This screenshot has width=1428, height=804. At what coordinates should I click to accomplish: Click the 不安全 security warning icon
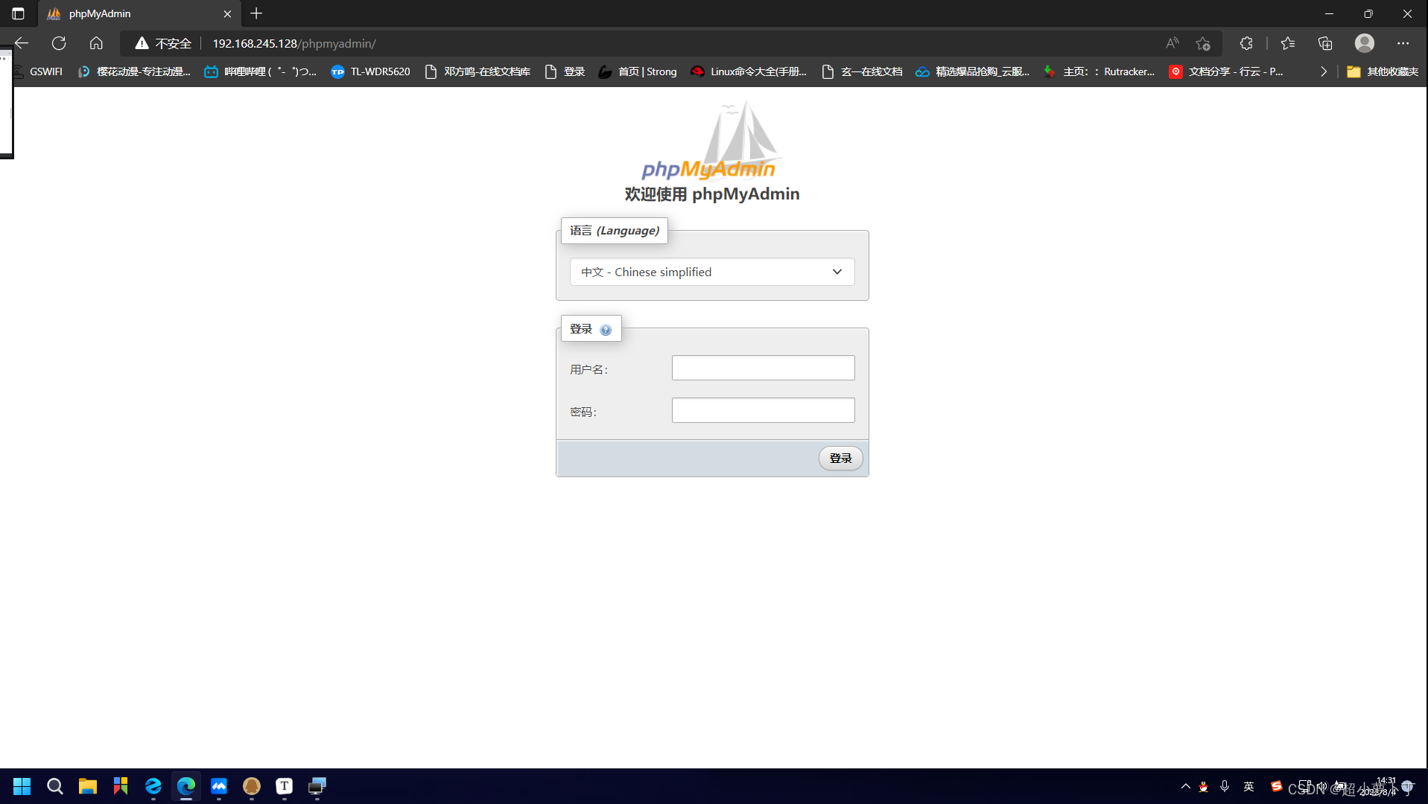(x=142, y=43)
